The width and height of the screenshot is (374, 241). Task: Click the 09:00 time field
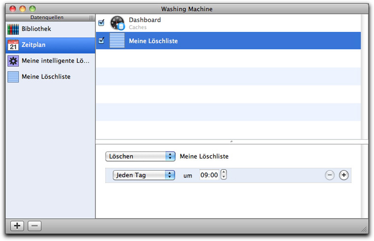tap(209, 175)
